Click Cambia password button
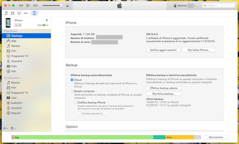This screenshot has height=144, width=239. [93, 113]
